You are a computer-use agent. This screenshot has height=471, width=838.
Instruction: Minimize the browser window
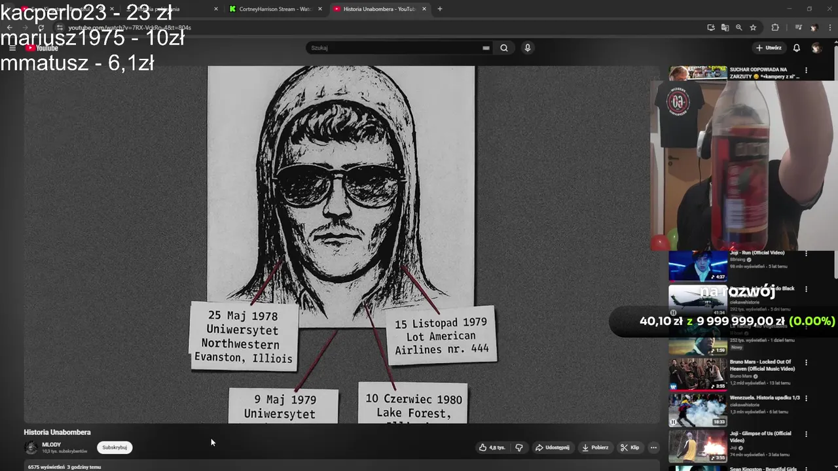click(x=790, y=9)
